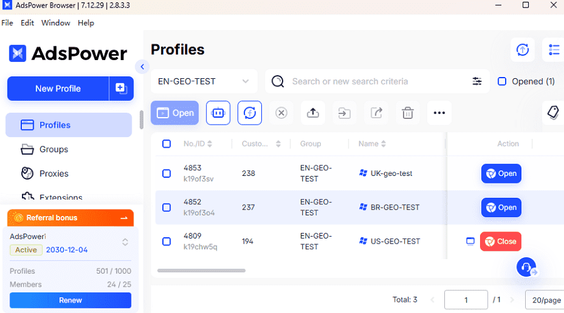Collapse the sidebar with arrow button

(142, 66)
